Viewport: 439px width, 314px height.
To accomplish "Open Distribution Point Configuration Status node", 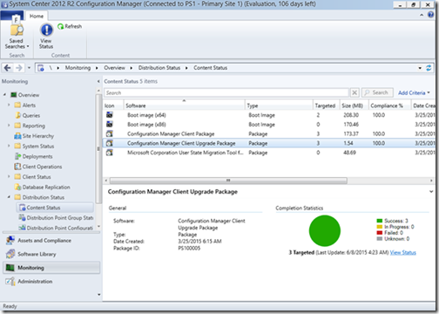I will click(56, 228).
